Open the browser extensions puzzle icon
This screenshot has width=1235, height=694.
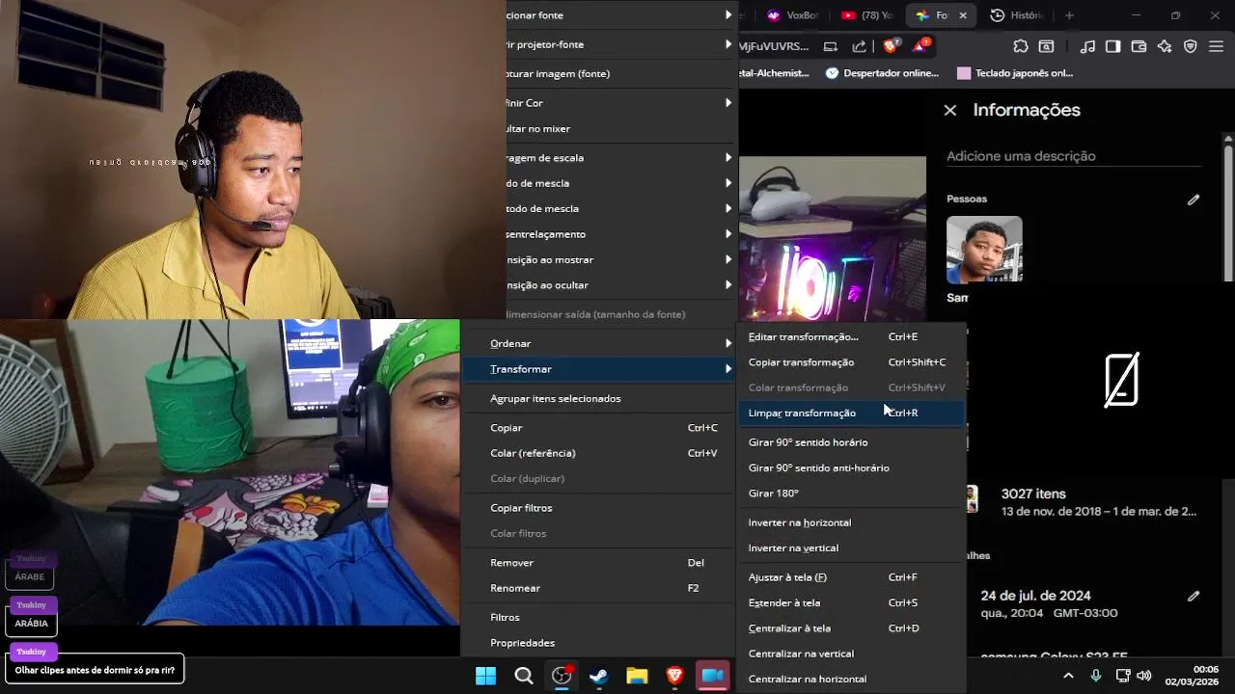[x=1020, y=45]
